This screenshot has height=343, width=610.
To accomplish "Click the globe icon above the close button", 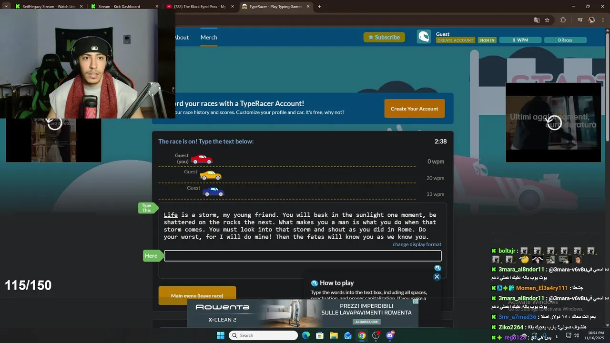I will tap(437, 268).
